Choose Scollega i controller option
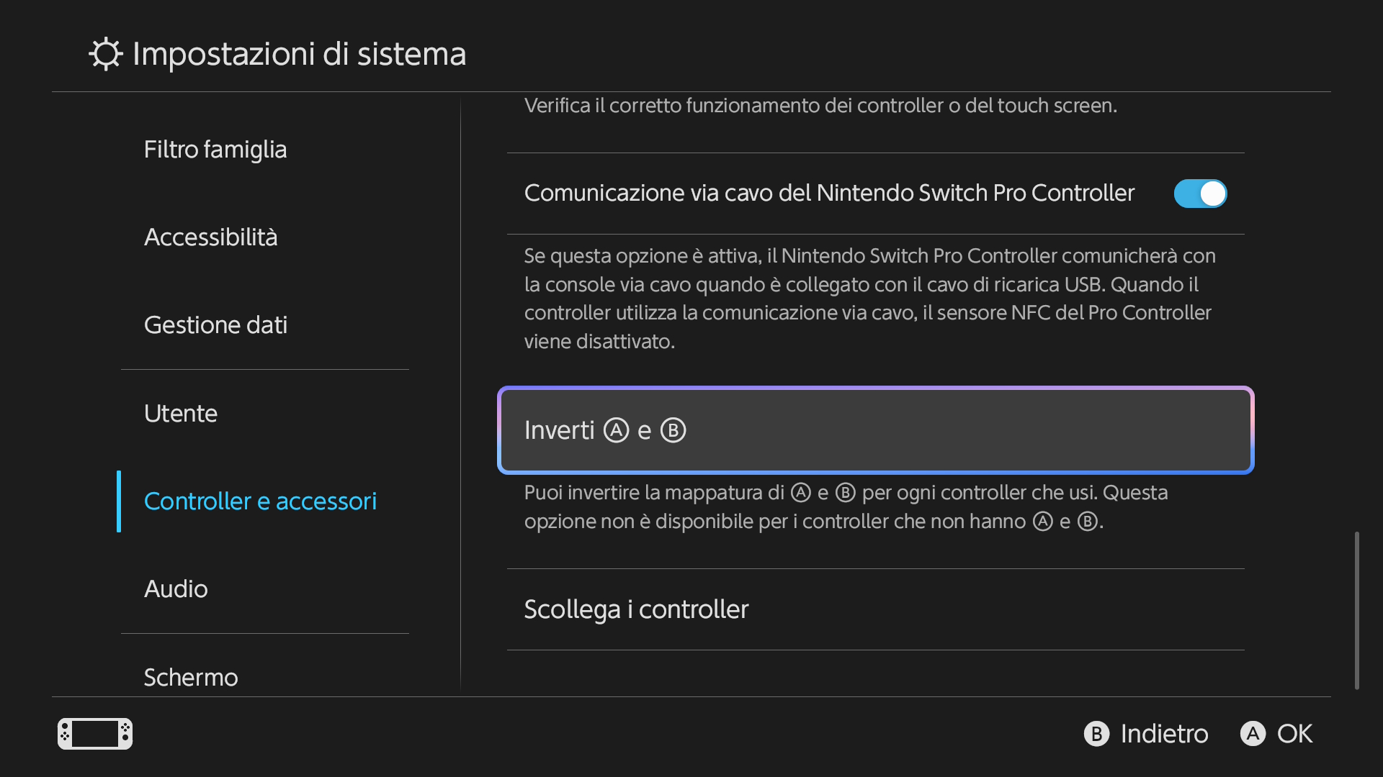 876,609
